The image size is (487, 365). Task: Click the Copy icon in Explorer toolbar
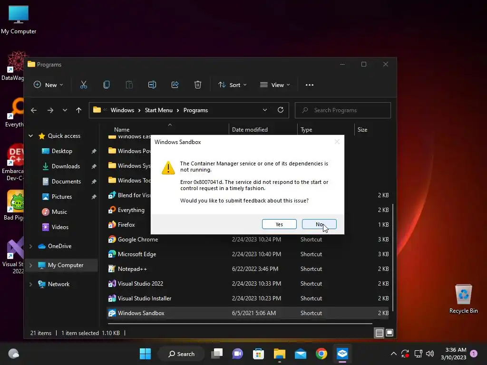click(107, 85)
